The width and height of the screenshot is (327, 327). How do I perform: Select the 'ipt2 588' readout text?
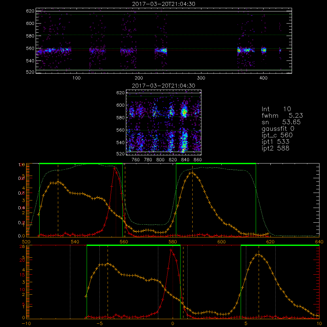[275, 148]
